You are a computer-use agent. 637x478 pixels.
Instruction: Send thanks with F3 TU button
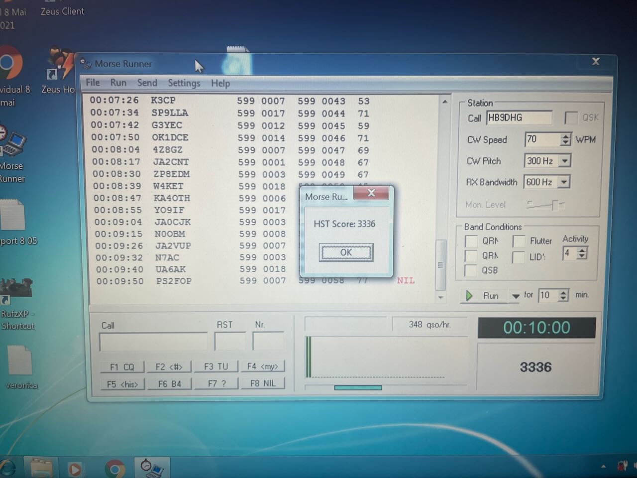[x=216, y=366]
